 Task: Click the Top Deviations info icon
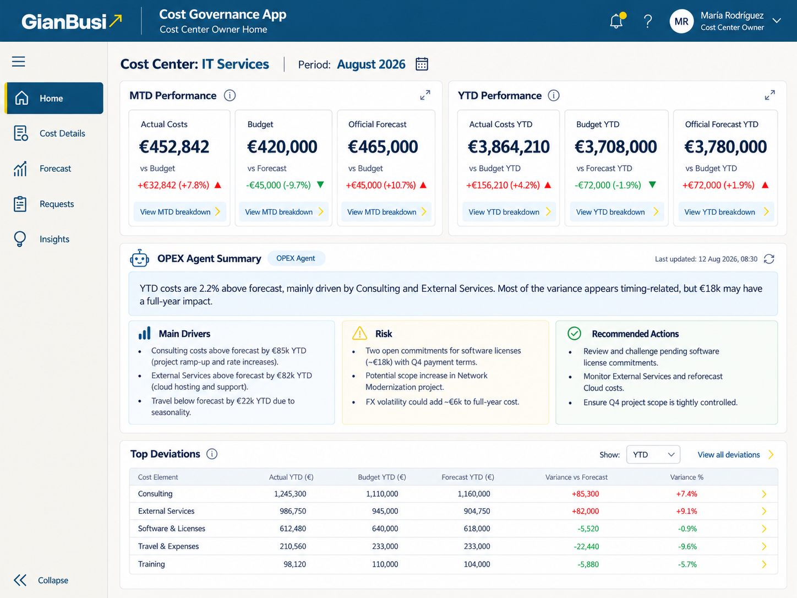212,454
